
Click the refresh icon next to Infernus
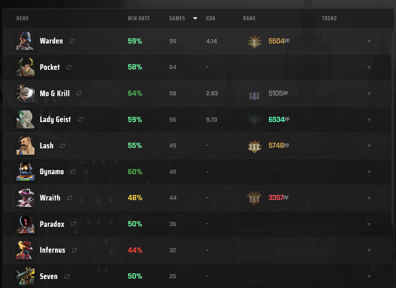(74, 250)
